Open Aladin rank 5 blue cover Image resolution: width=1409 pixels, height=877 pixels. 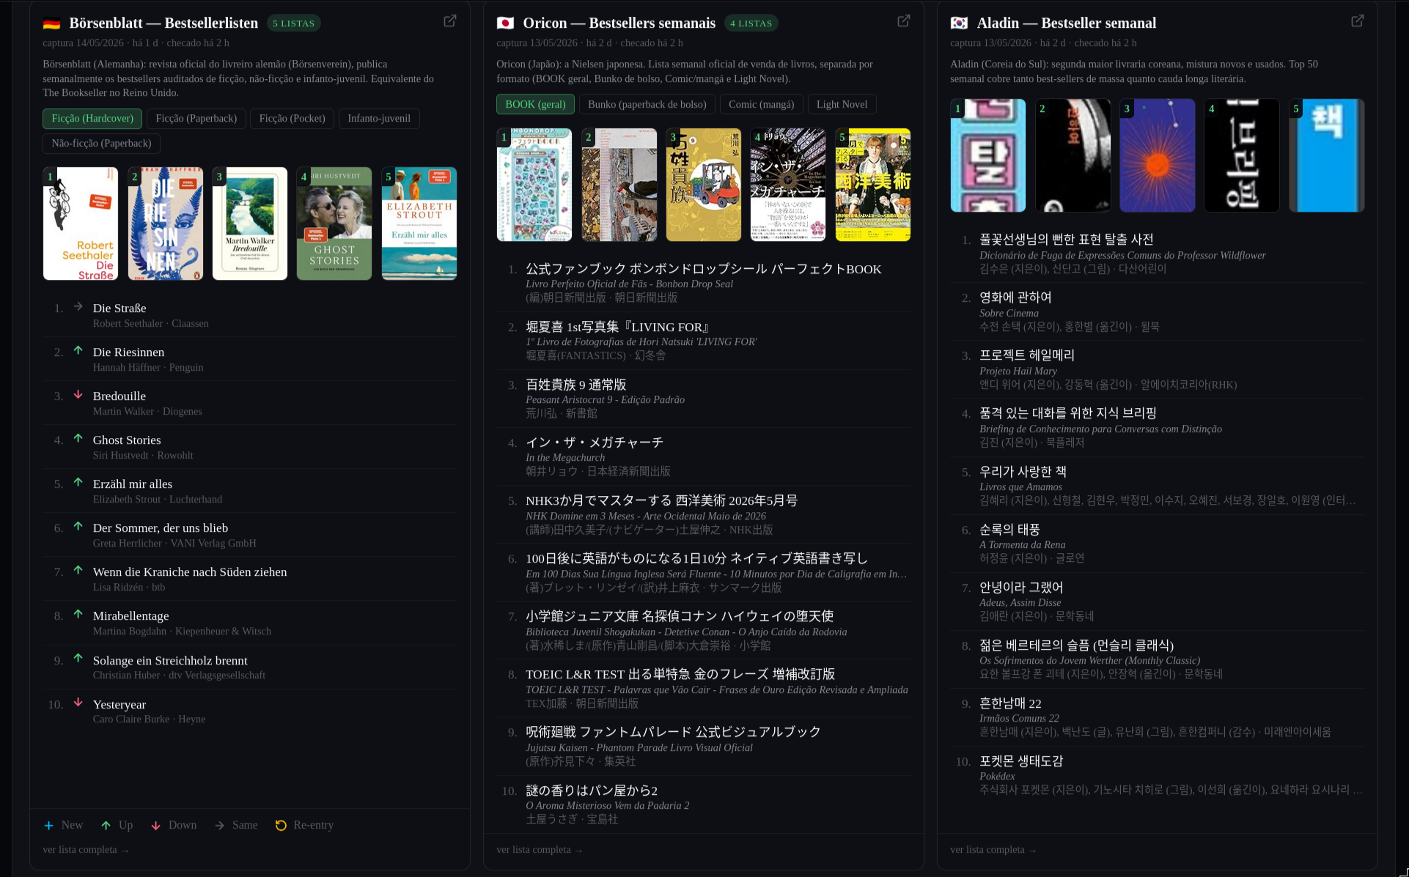[1327, 155]
